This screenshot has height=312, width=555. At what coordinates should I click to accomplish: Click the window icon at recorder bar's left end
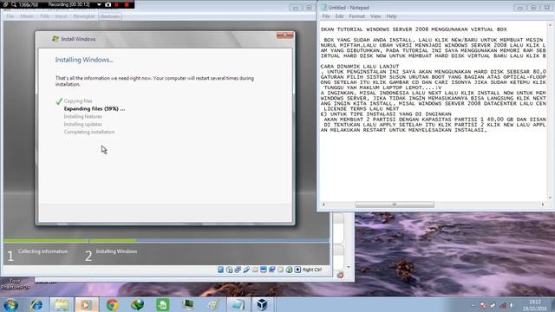point(5,4)
